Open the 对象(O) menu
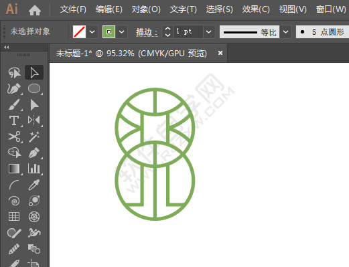Image resolution: width=349 pixels, height=267 pixels. tap(146, 9)
